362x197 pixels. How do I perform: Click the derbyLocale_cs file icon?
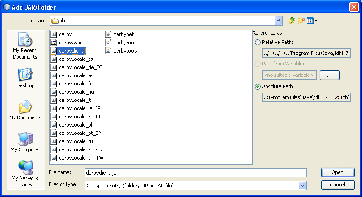click(x=54, y=59)
